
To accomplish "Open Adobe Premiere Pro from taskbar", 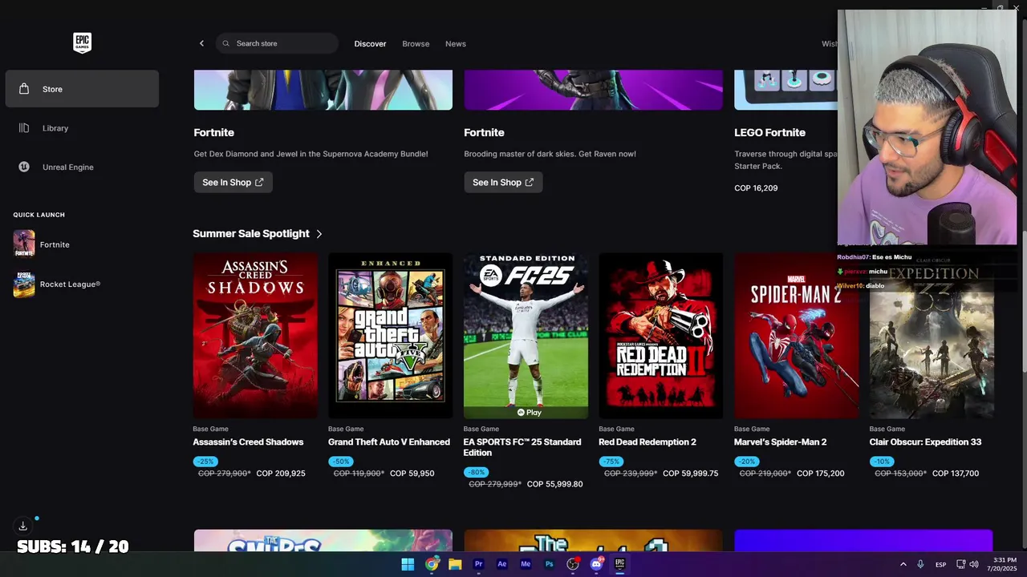I will click(x=479, y=564).
